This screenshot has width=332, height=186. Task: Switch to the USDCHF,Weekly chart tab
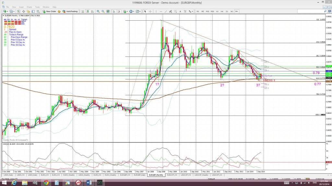(x=201, y=175)
